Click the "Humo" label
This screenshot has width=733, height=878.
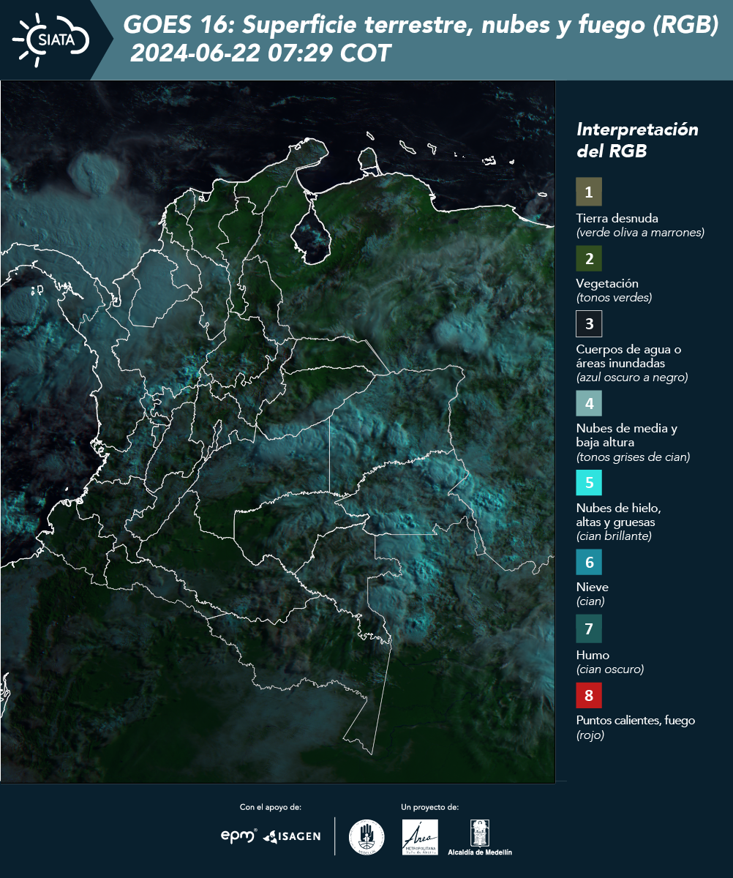(593, 655)
